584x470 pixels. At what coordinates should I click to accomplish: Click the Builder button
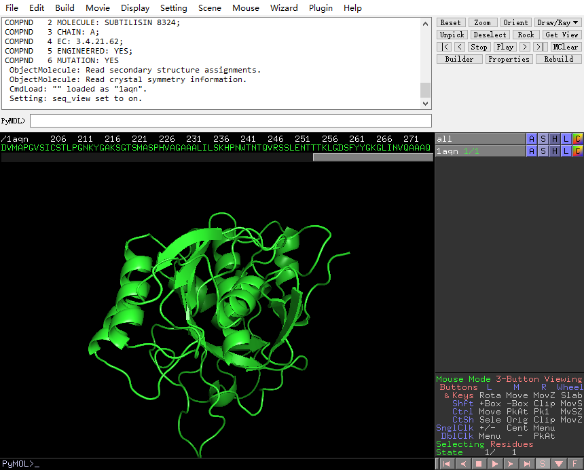(x=459, y=59)
